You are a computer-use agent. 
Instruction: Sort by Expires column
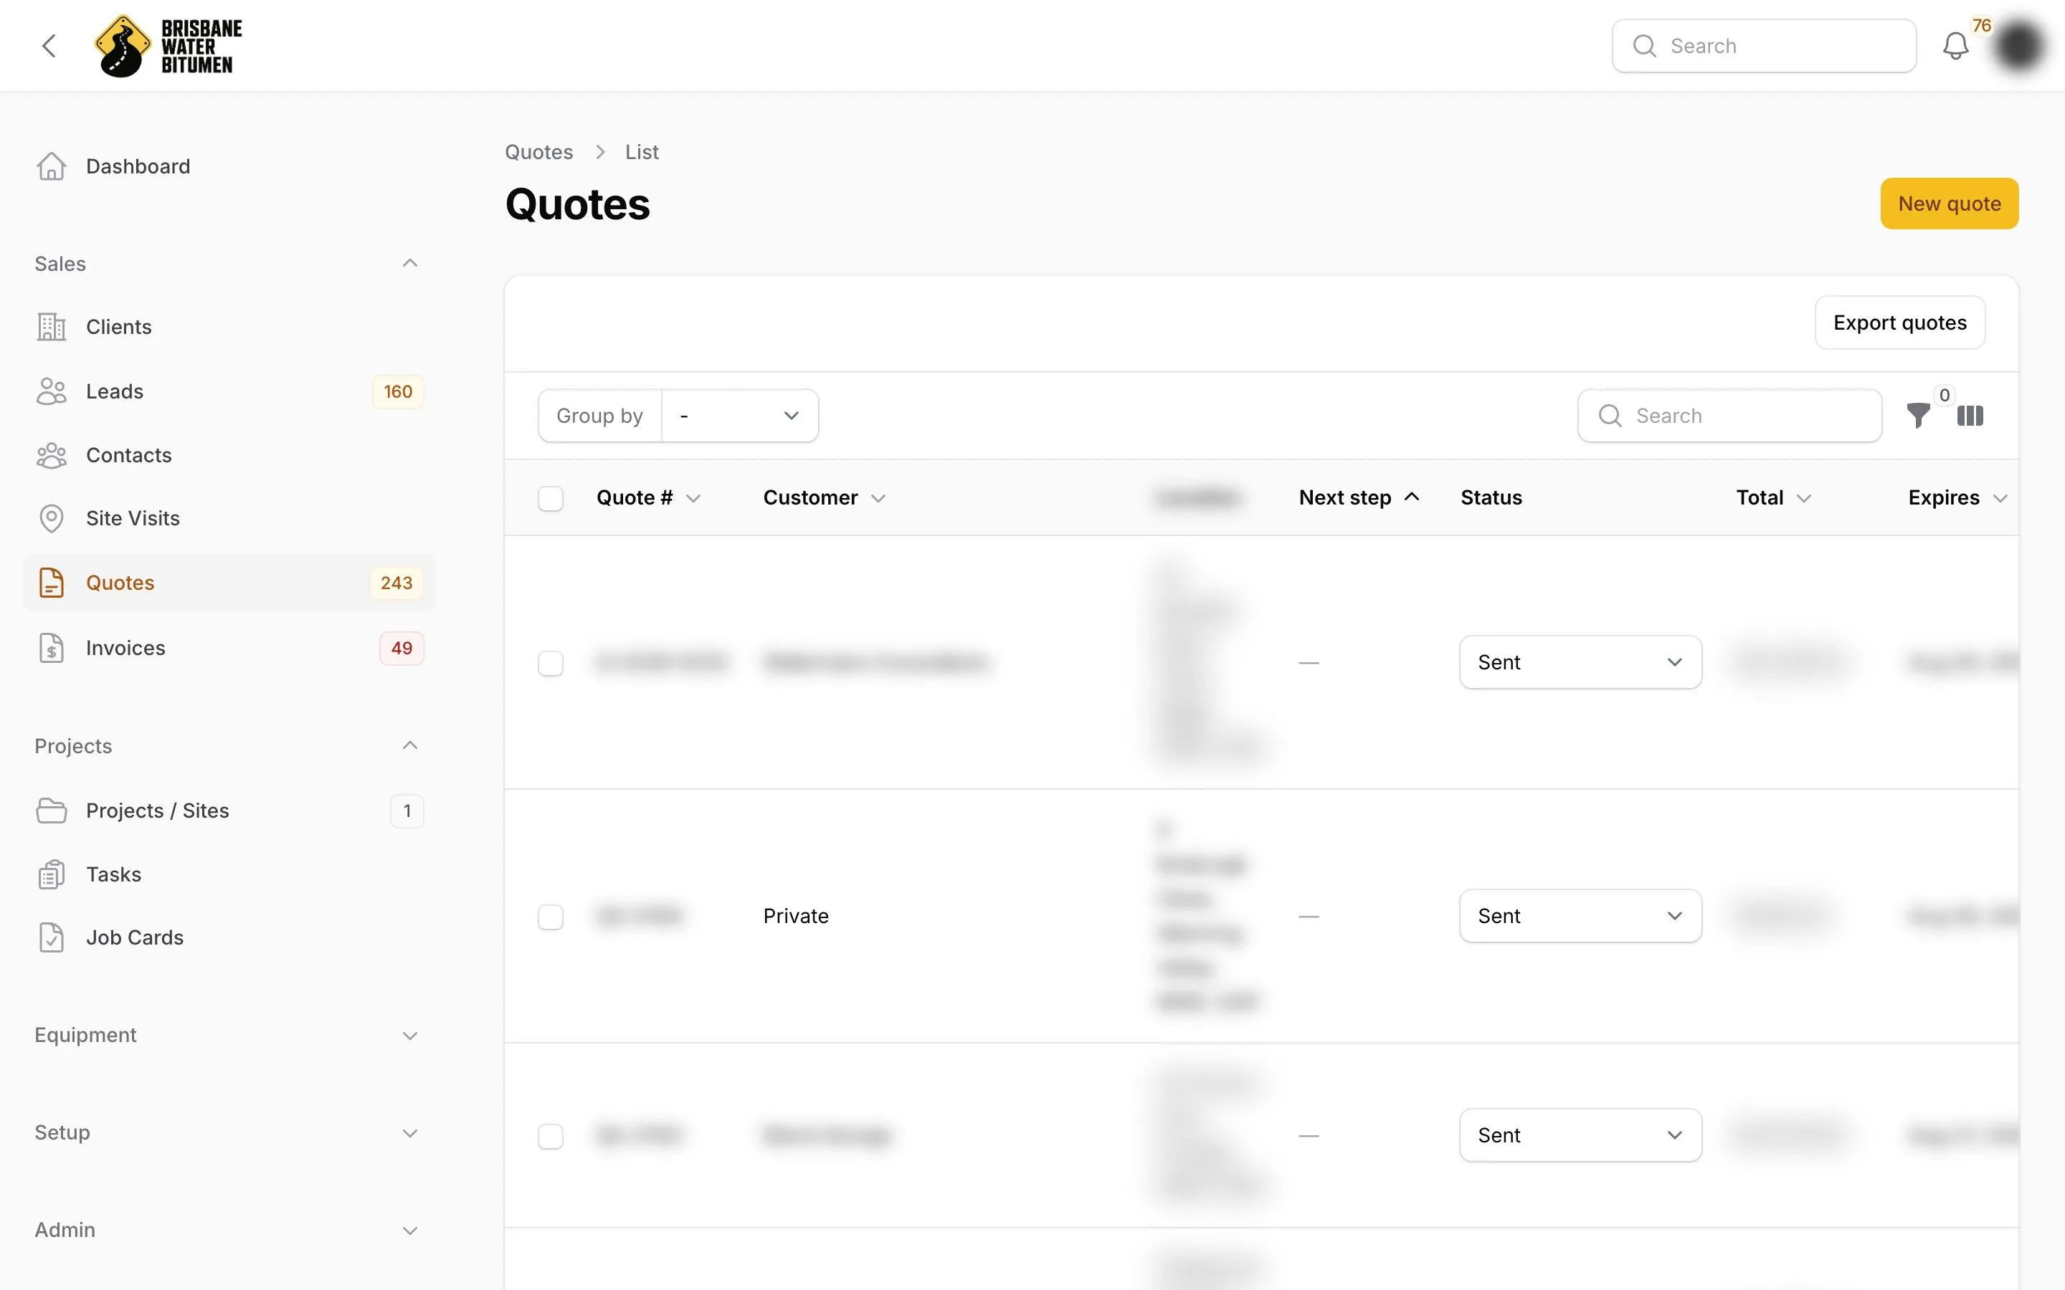pos(1957,497)
